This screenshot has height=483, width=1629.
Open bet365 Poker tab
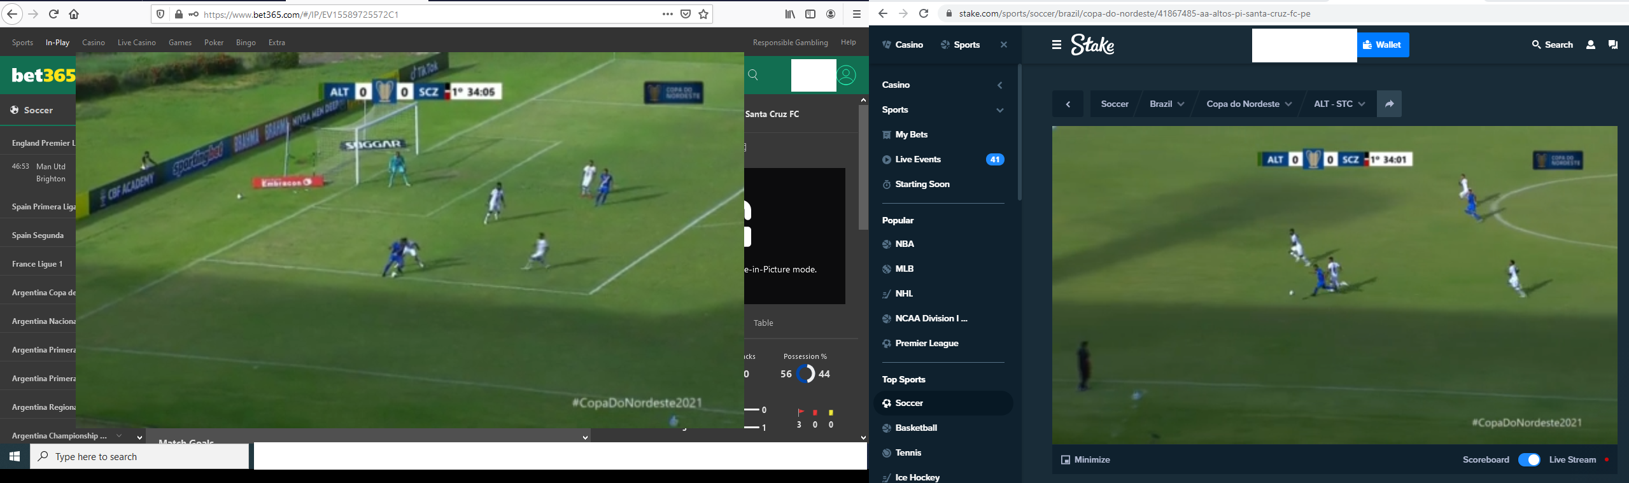(x=214, y=43)
